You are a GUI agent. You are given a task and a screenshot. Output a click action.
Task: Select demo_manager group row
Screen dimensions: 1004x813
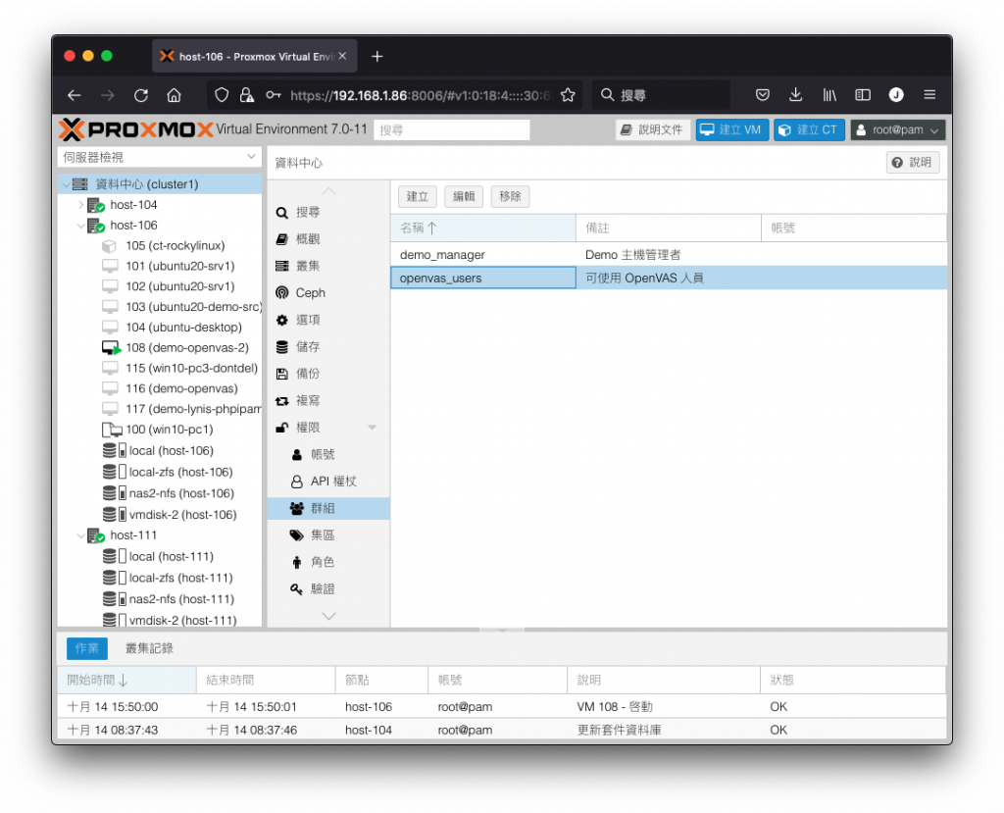click(x=669, y=255)
